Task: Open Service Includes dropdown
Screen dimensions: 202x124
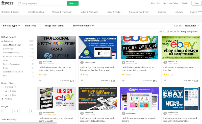Action: pos(83,26)
